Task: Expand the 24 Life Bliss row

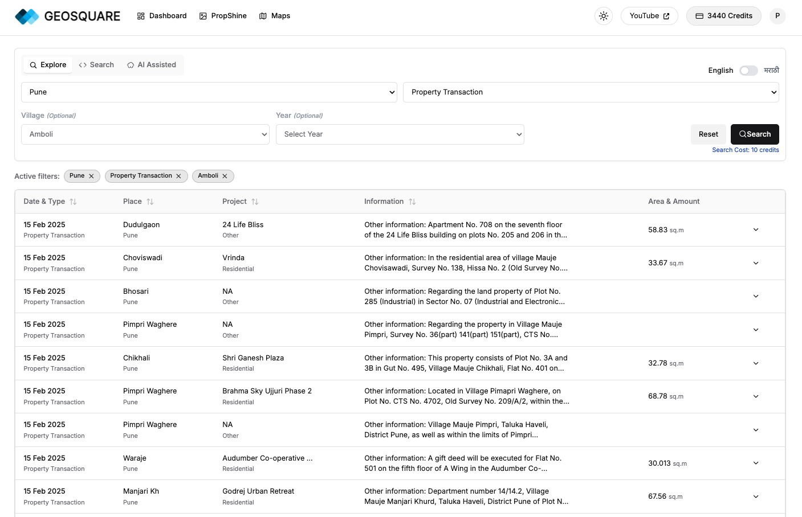Action: pos(756,230)
